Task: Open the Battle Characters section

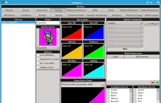Action: click(x=77, y=10)
